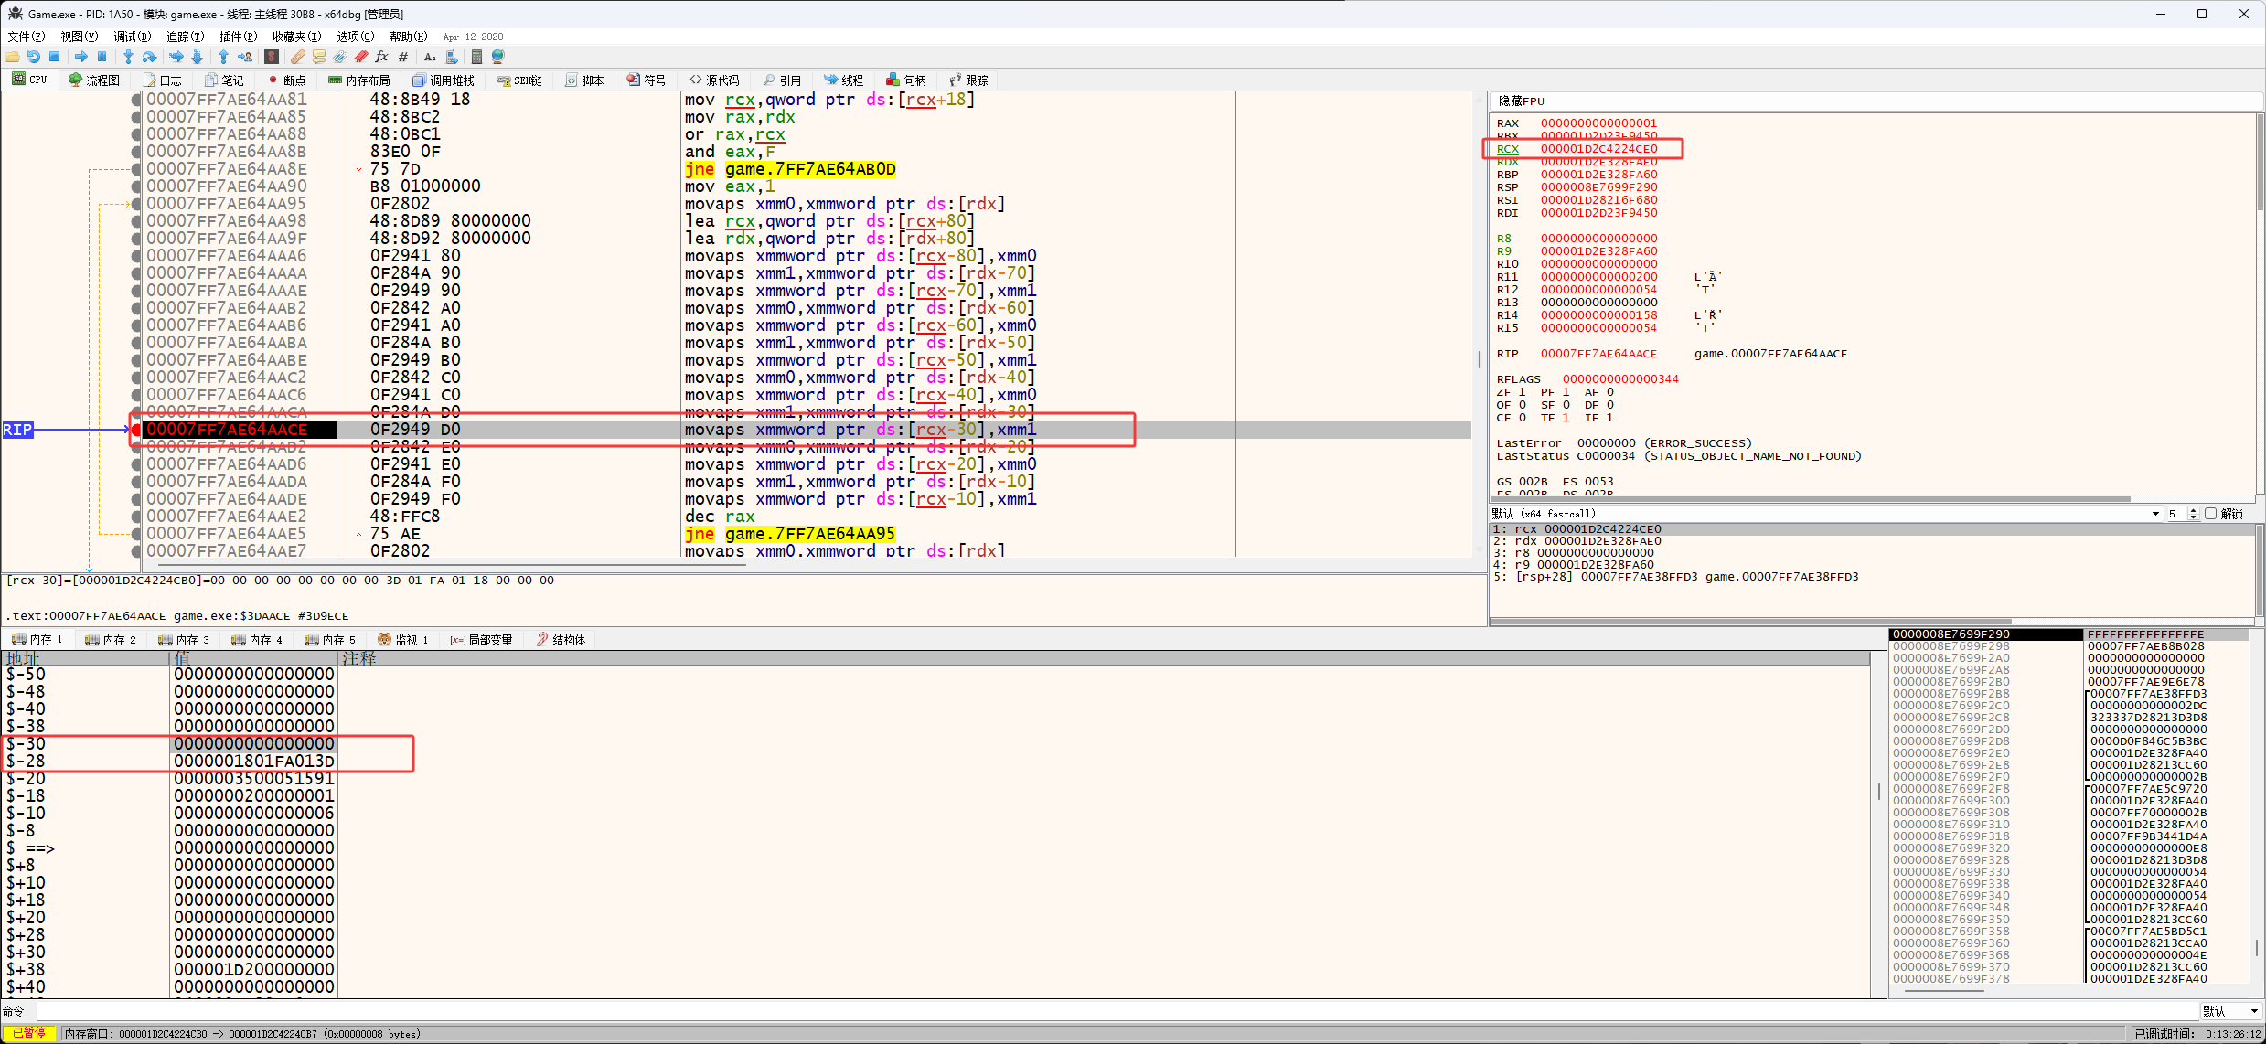Open the Scylla plugin icon
The height and width of the screenshot is (1044, 2266).
pos(272,57)
